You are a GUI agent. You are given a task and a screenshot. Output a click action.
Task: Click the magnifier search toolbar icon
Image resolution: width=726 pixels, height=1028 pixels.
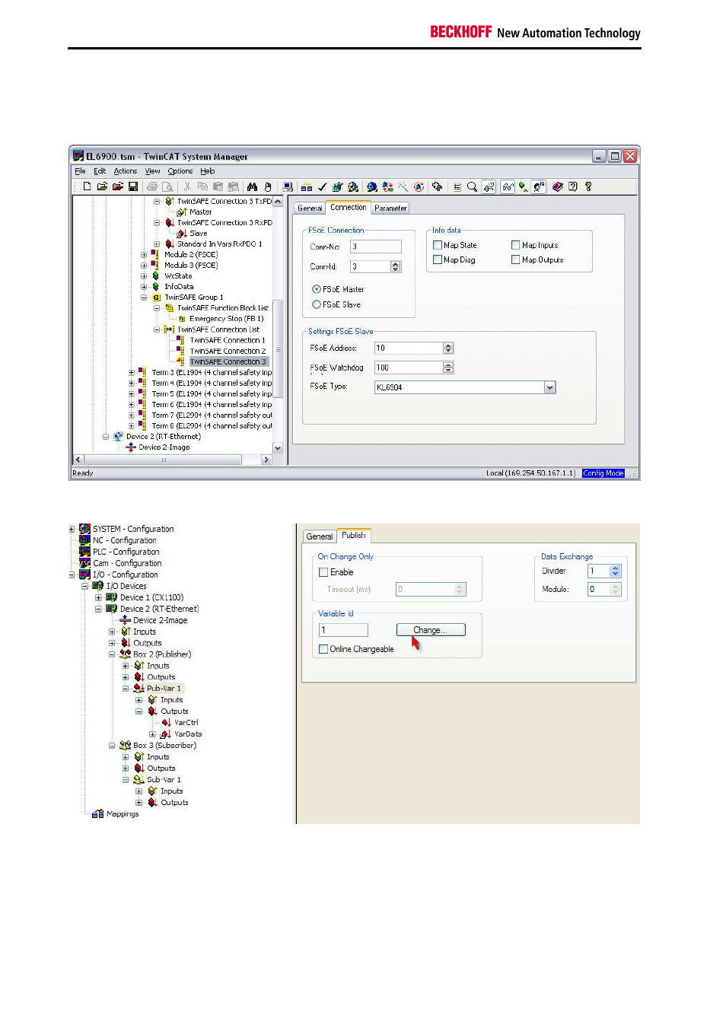point(472,186)
